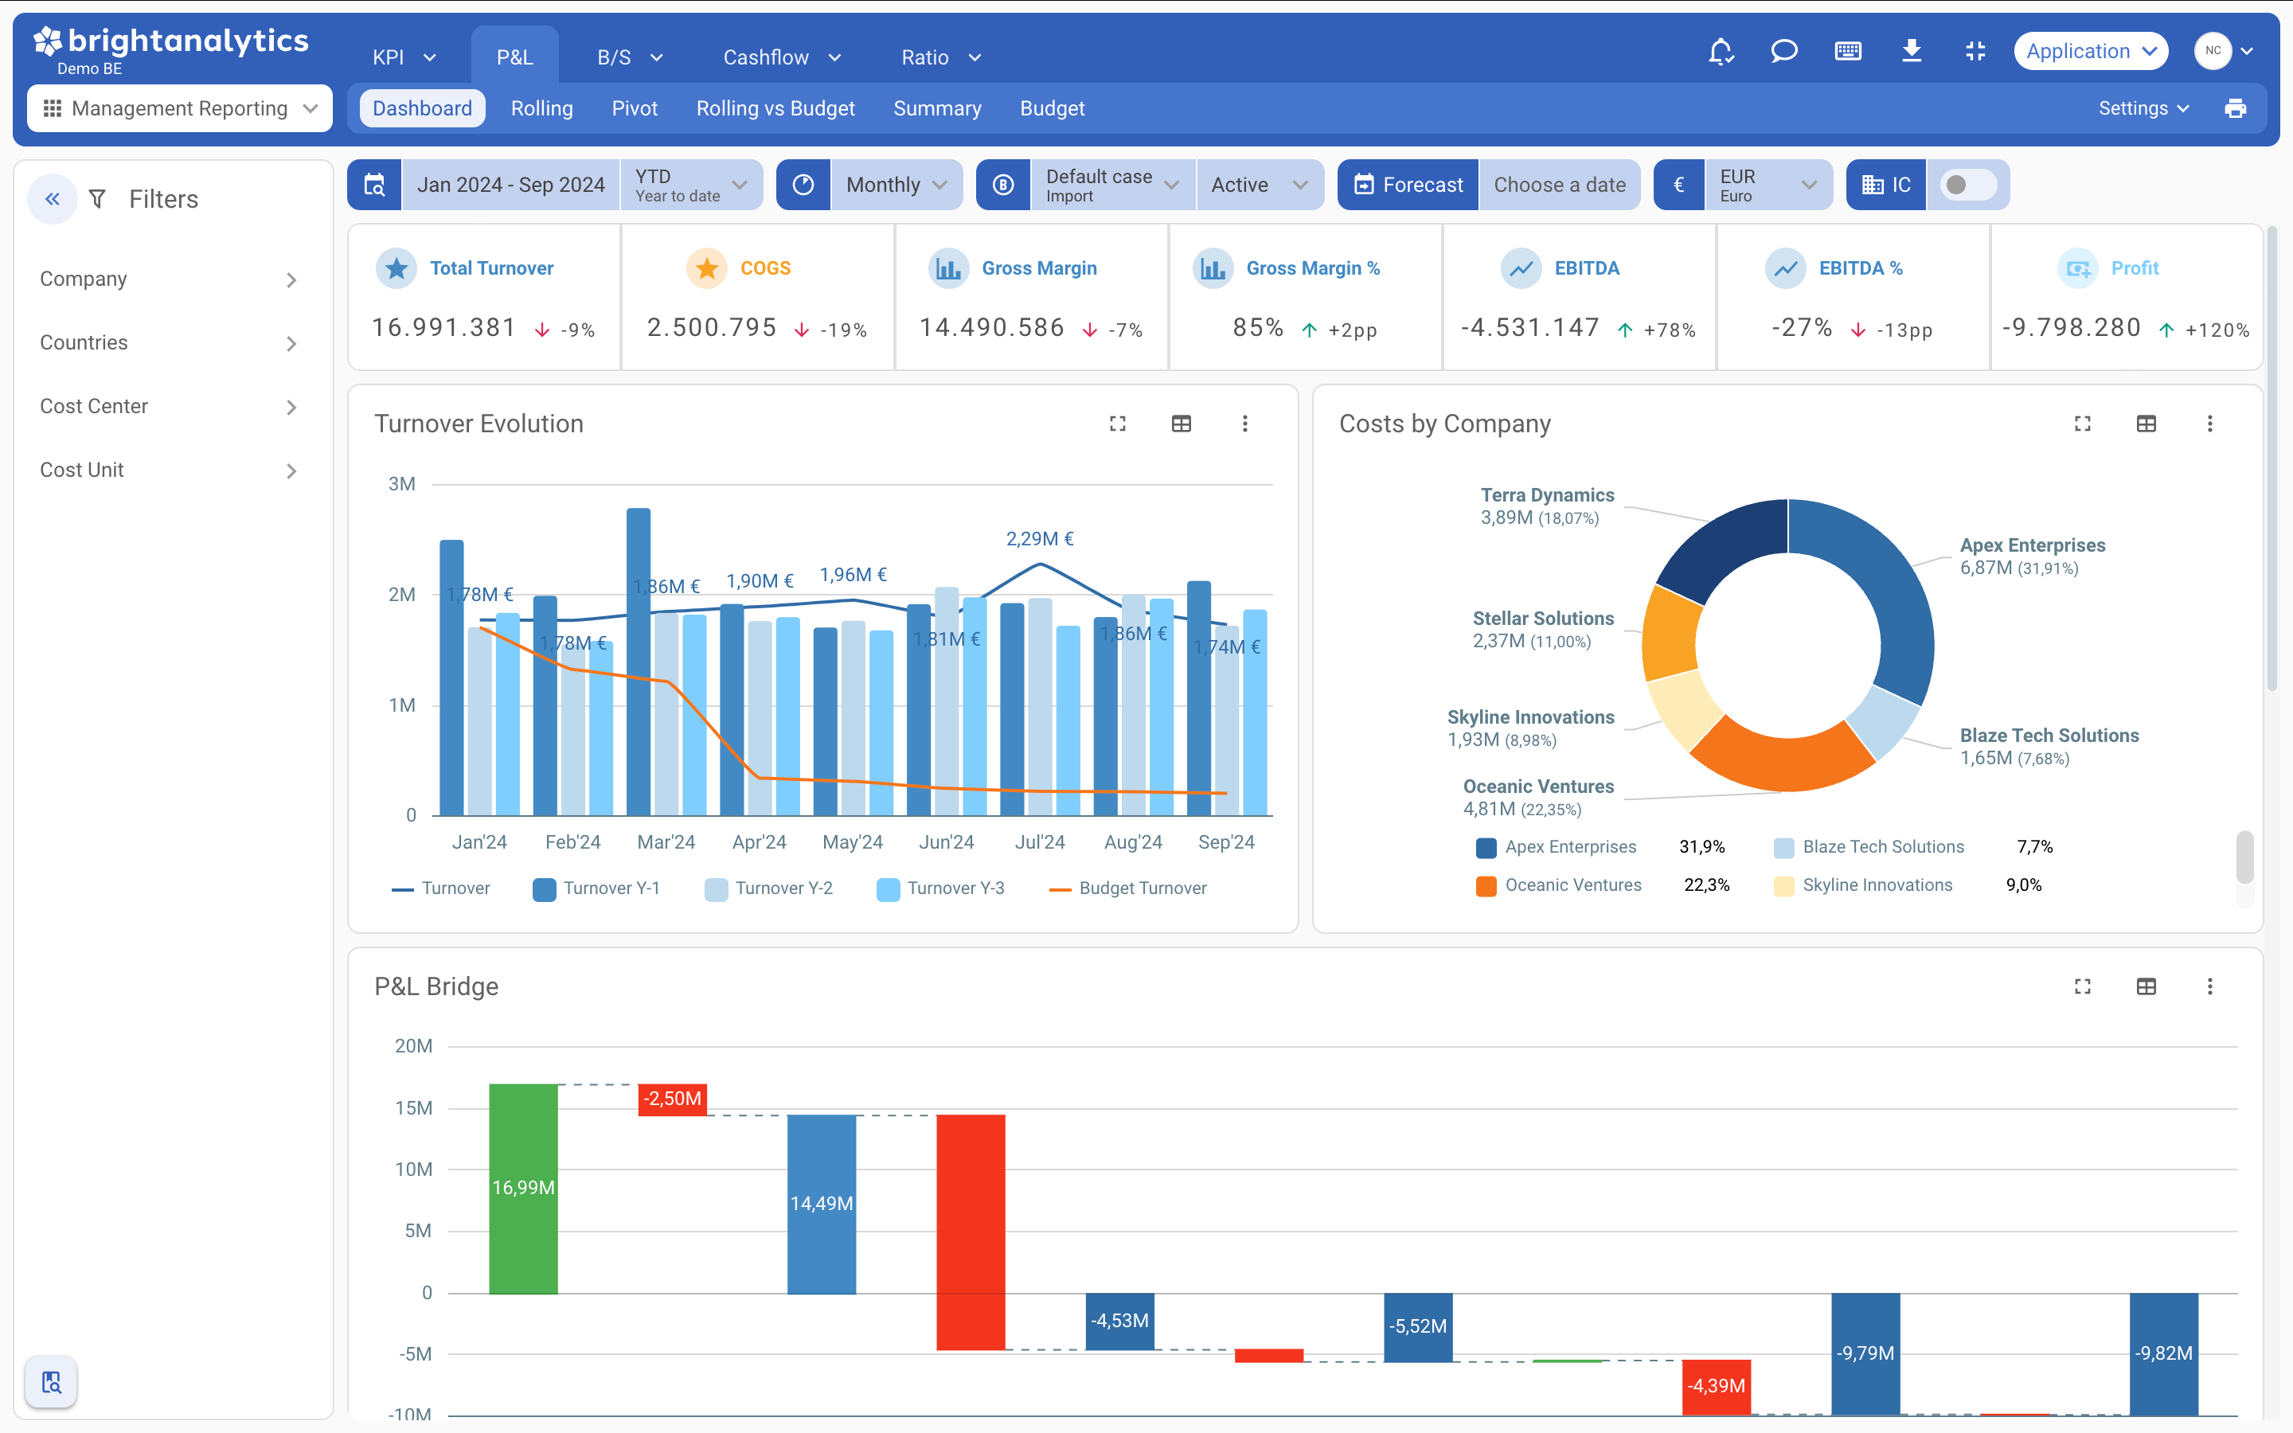Open the notifications bell
Screen dimensions: 2293x1433
click(x=1721, y=51)
